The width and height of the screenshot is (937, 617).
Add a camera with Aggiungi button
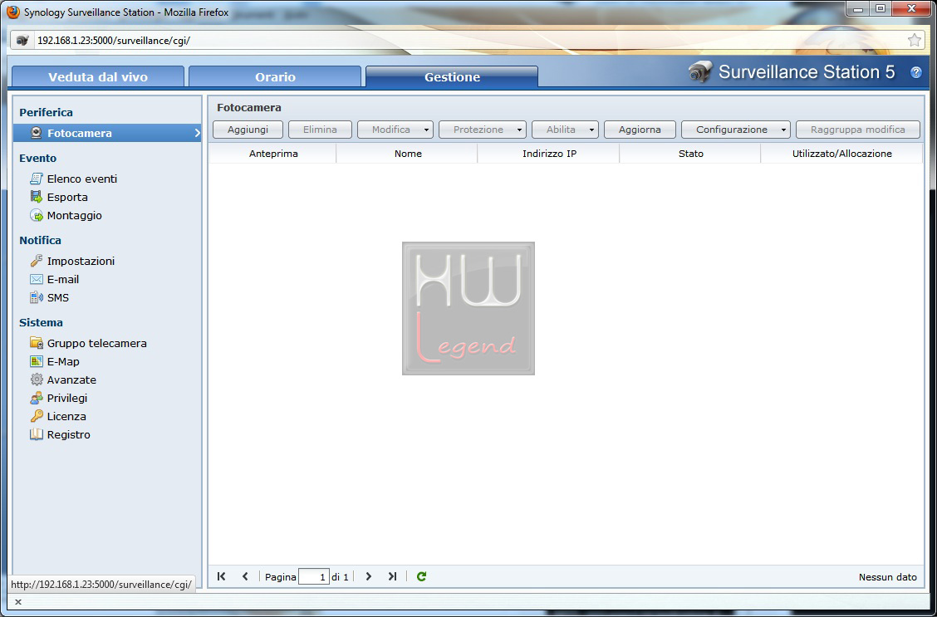(x=248, y=130)
